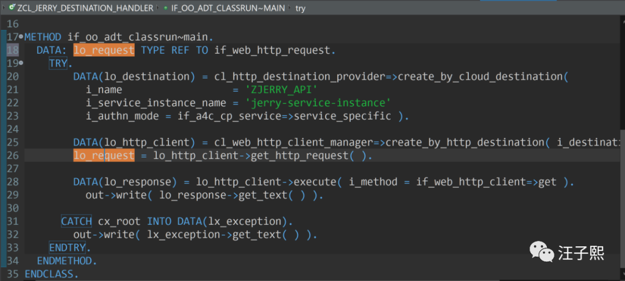This screenshot has width=625, height=281.
Task: Click if_web_http_request type name
Action: [272, 50]
